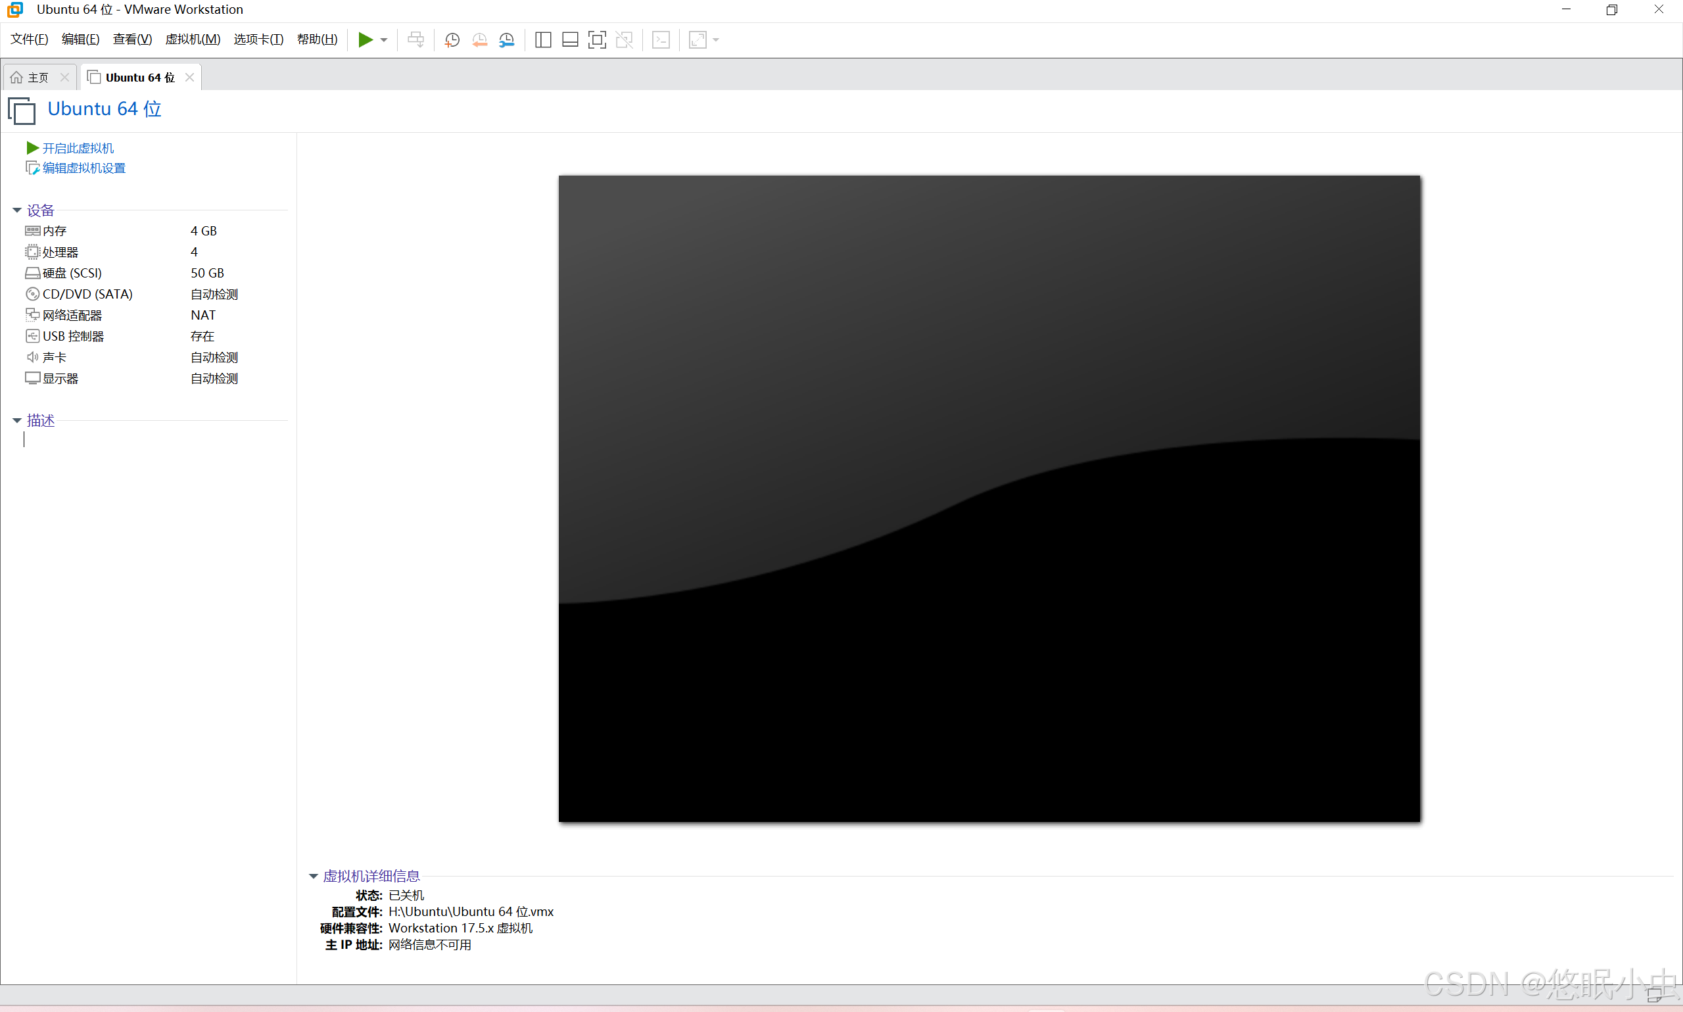Restore down the VMware window
The width and height of the screenshot is (1683, 1012).
[1612, 10]
